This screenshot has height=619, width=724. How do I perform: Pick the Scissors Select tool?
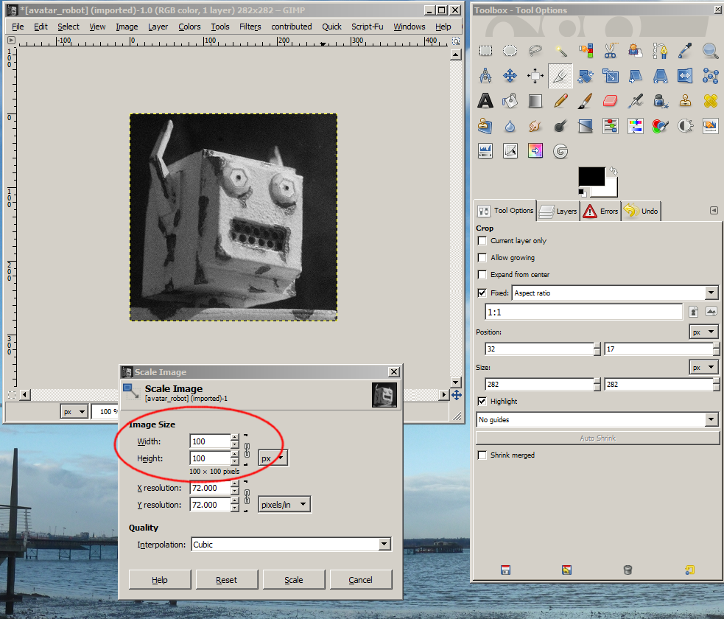[610, 51]
